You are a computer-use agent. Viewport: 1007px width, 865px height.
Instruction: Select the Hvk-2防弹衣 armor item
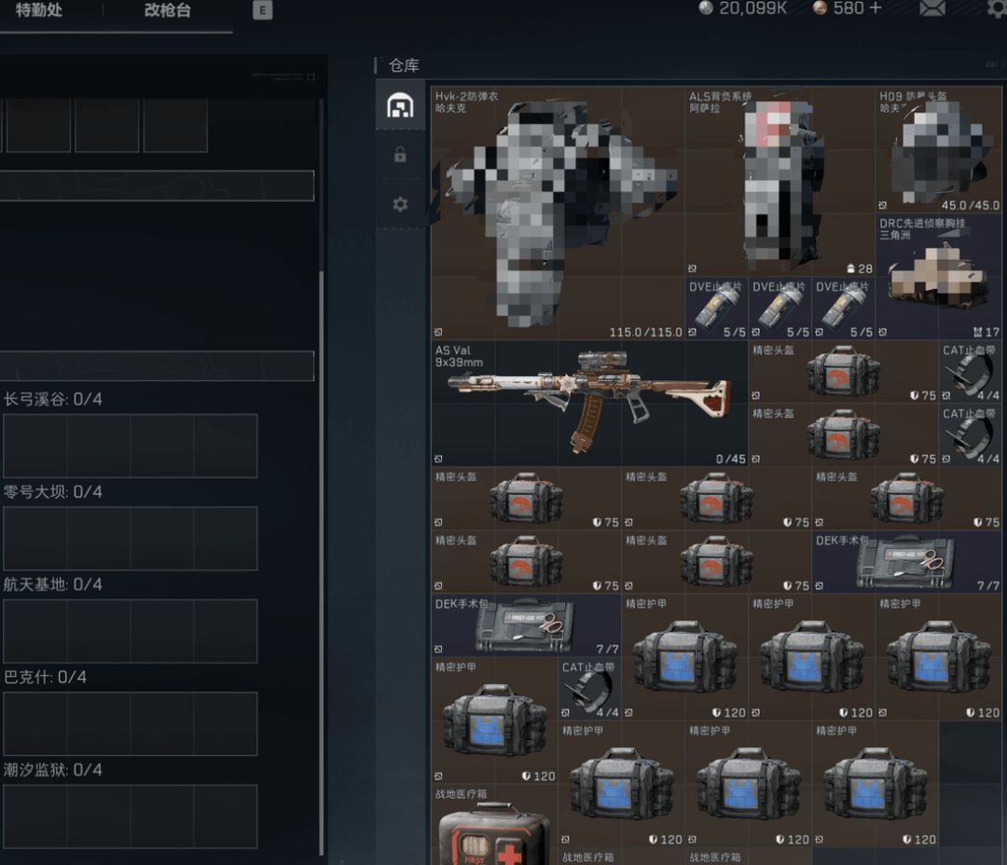point(558,213)
